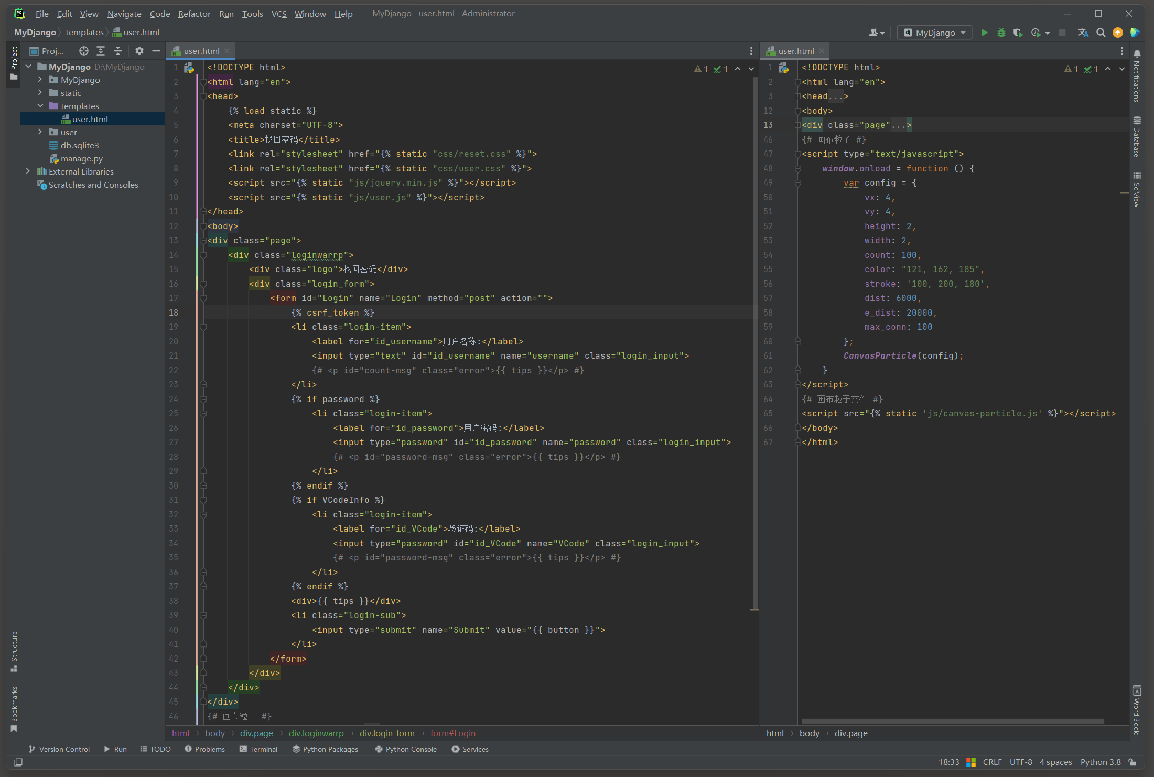
Task: Expand the static folder
Action: pos(40,93)
